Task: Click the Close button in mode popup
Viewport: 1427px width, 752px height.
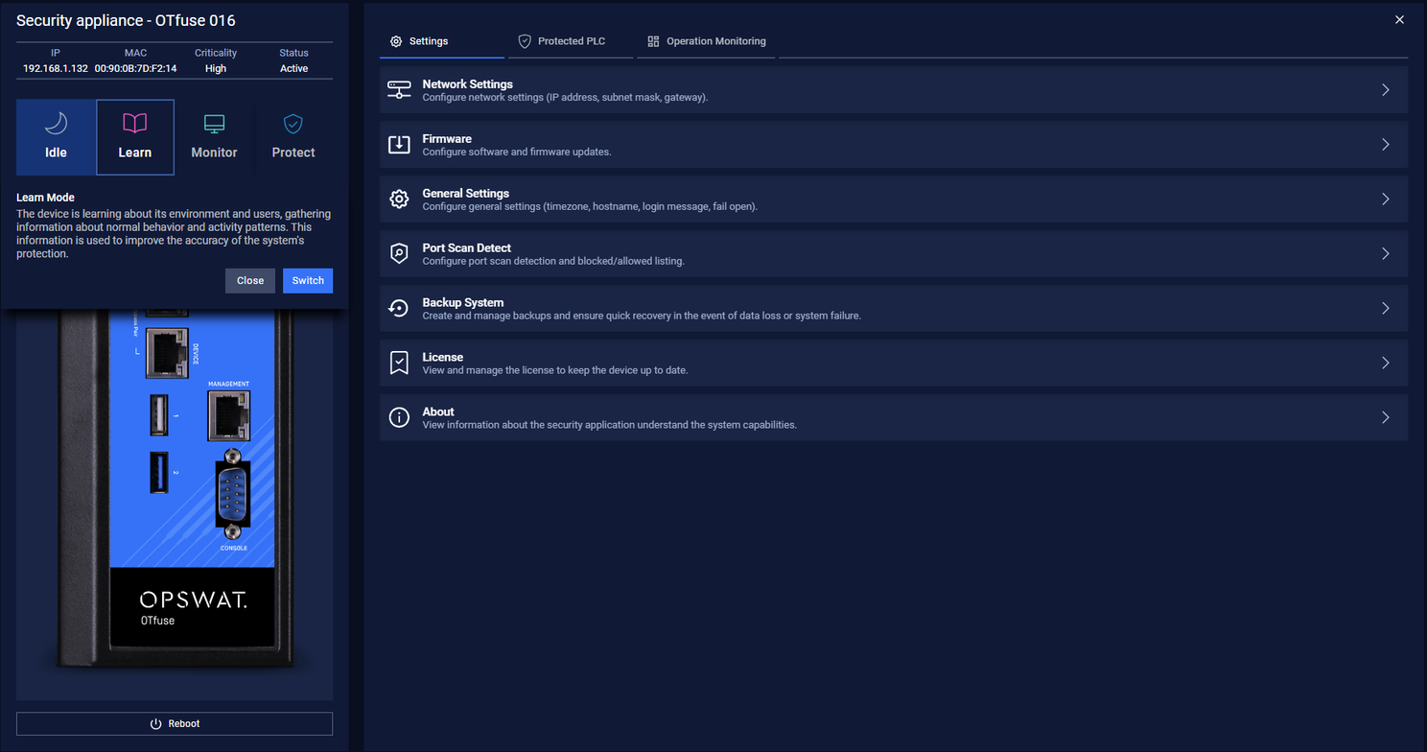Action: (250, 280)
